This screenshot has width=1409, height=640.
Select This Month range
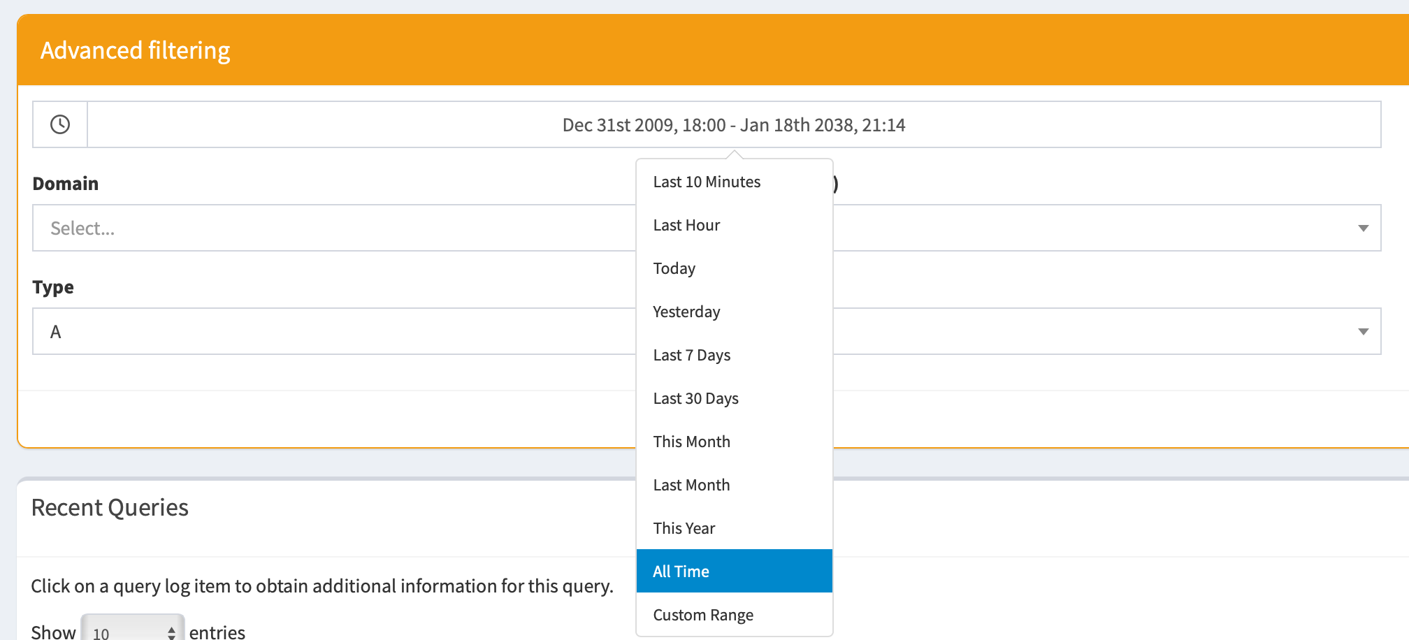tap(691, 442)
